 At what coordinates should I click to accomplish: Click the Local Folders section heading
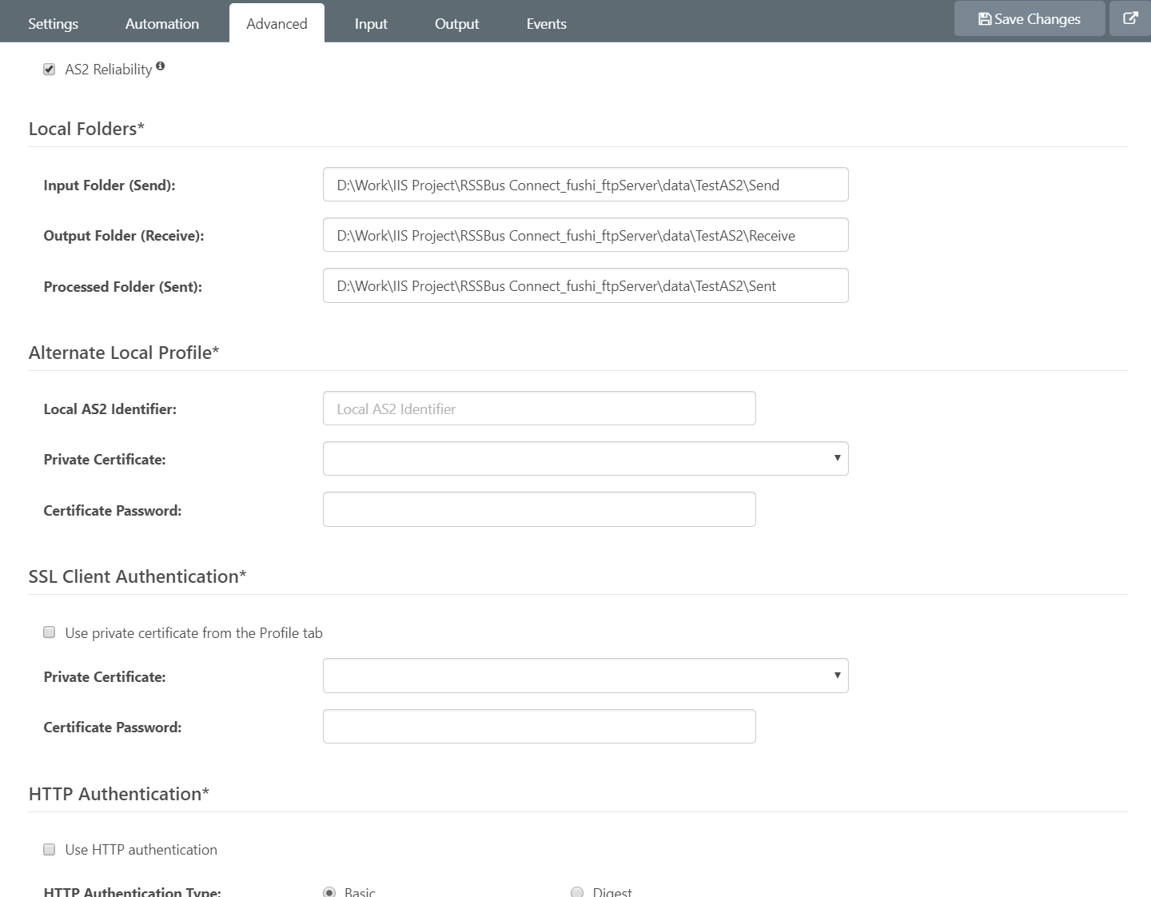coord(86,129)
